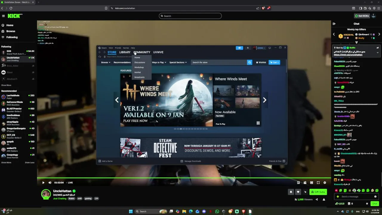
Task: Open BLASTPremier recommended channel
Action: tap(18, 110)
